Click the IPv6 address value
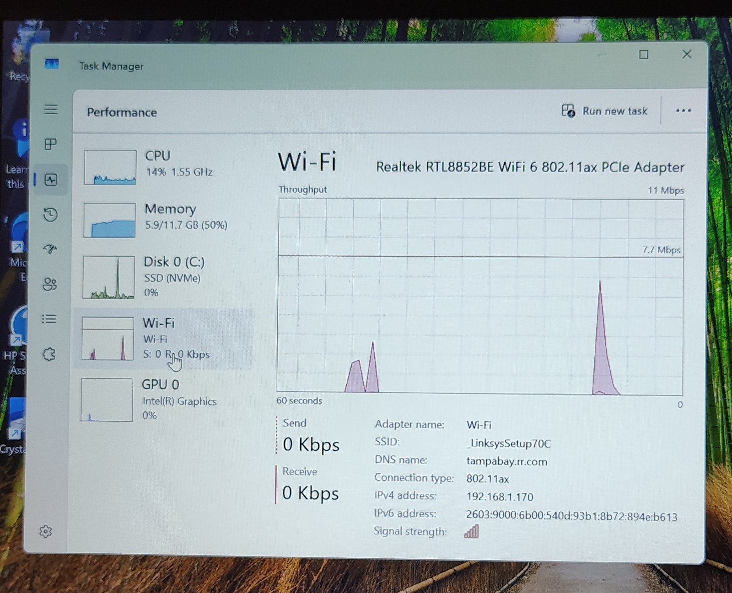This screenshot has width=732, height=593. tap(571, 516)
